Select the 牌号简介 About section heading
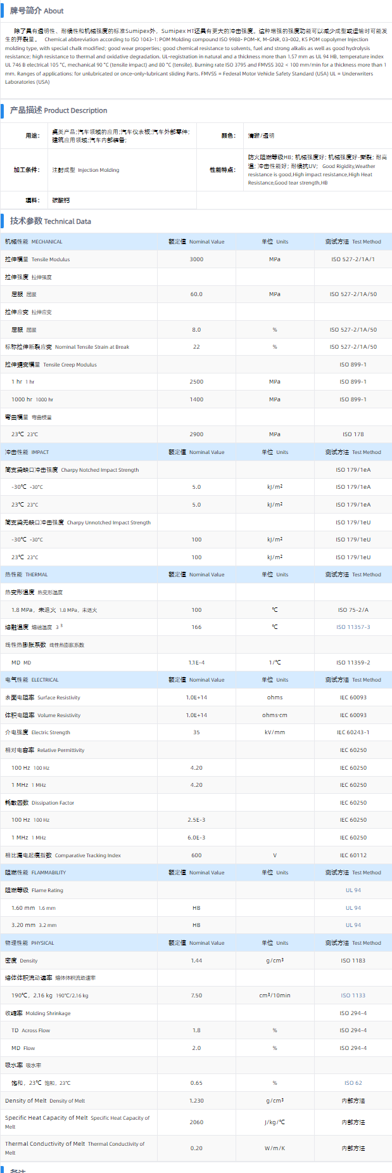This screenshot has height=1173, width=392. point(37,11)
